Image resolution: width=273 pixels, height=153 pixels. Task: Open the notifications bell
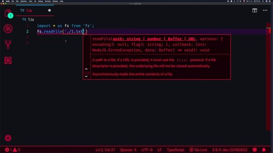tap(264, 150)
